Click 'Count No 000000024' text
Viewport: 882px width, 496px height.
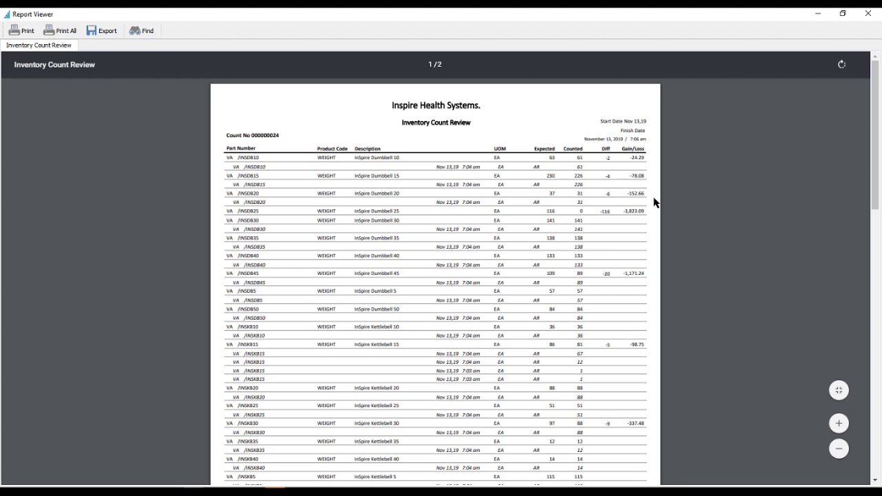click(x=253, y=136)
